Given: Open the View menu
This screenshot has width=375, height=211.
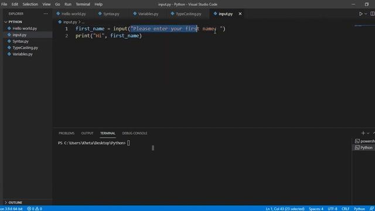Looking at the screenshot, I should [x=46, y=4].
